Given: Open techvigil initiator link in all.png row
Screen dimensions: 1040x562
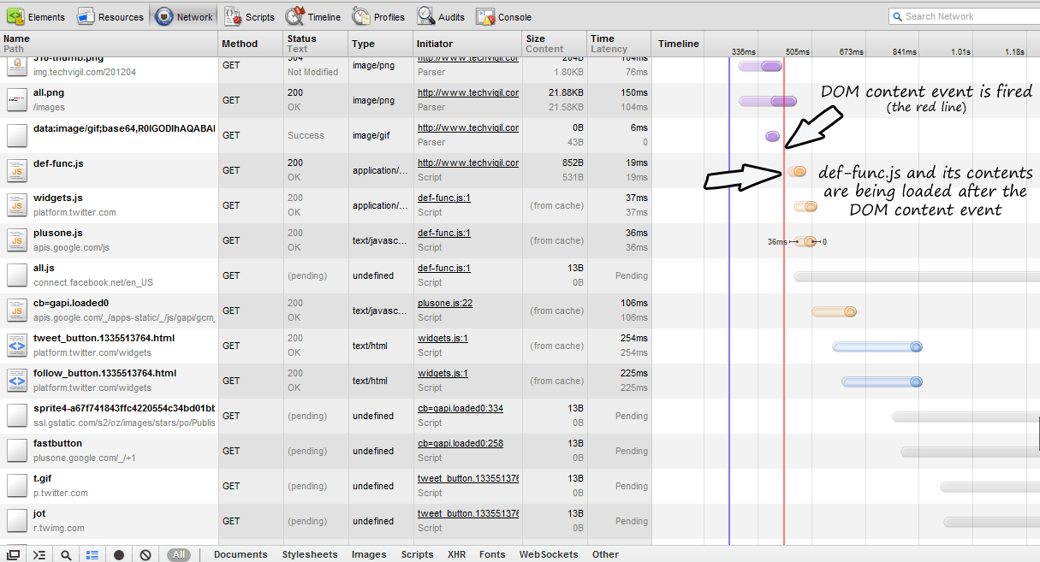Looking at the screenshot, I should click(468, 92).
